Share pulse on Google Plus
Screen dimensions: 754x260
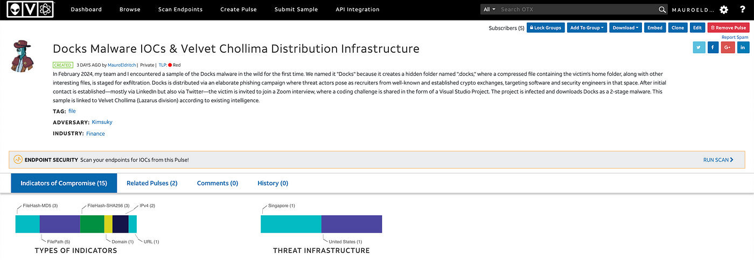[x=729, y=47]
